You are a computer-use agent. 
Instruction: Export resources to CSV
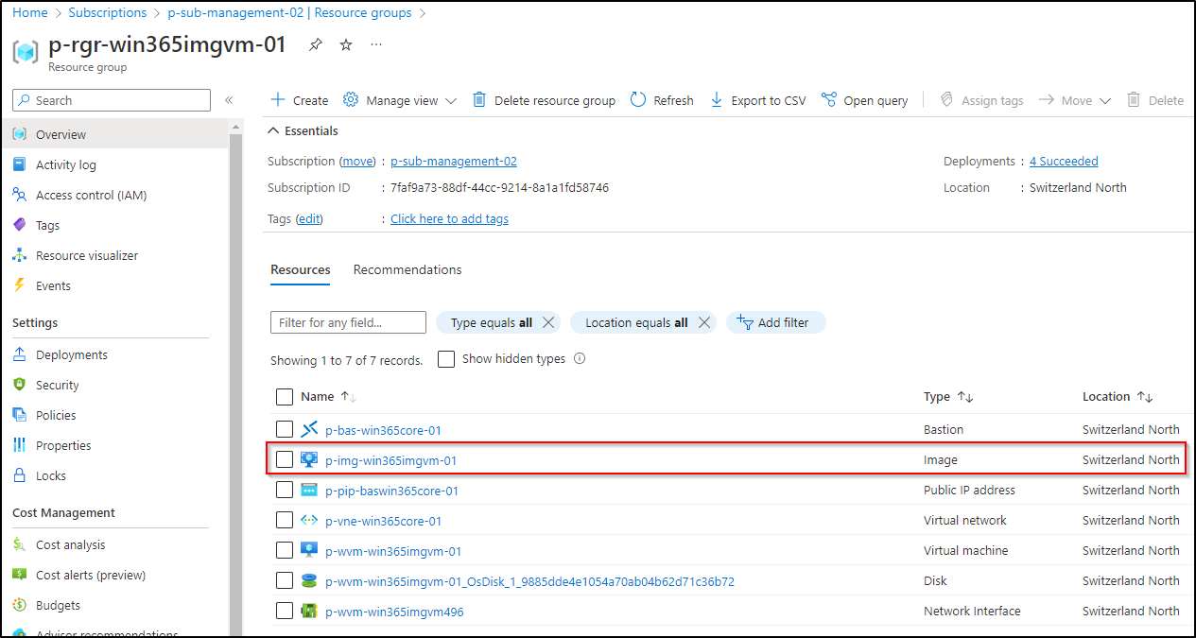tap(757, 100)
